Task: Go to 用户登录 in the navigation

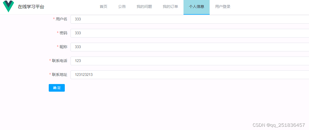Action: click(223, 7)
